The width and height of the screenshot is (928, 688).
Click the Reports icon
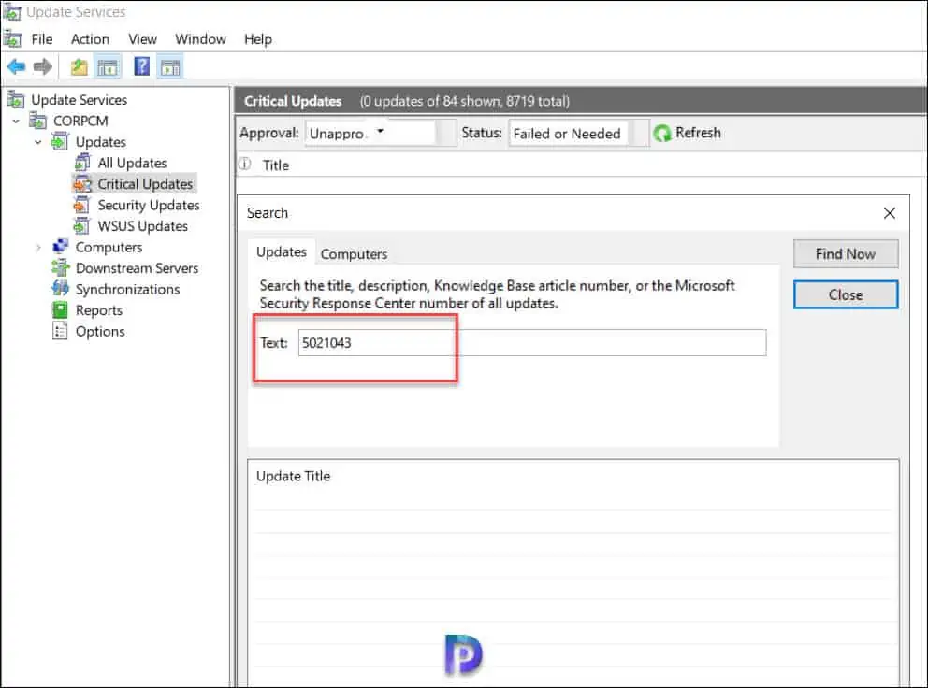tap(60, 310)
